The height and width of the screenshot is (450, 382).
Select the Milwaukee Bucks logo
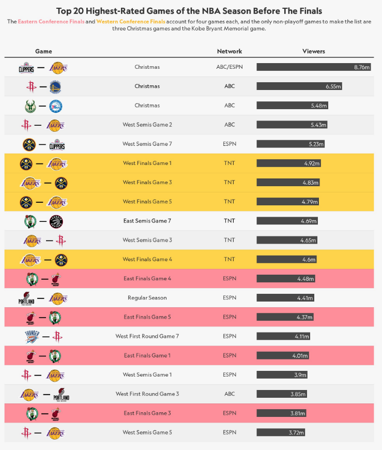coord(28,106)
